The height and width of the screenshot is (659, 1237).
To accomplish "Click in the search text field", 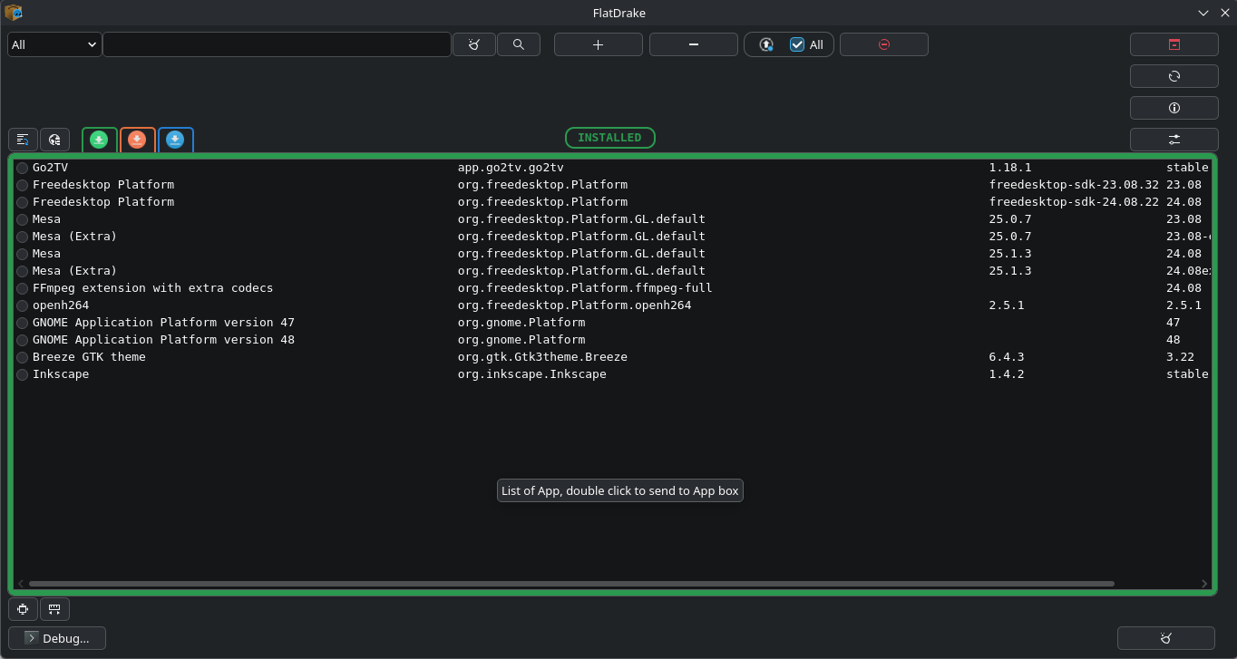I will pyautogui.click(x=277, y=44).
